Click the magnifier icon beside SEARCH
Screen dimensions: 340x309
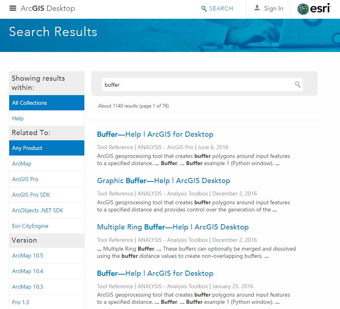[204, 9]
